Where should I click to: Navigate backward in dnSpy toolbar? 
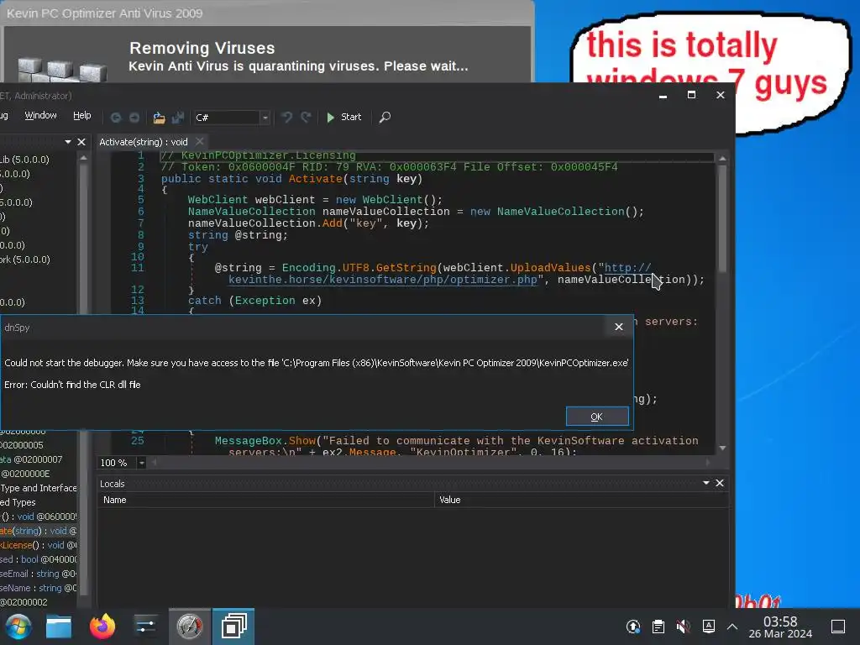tap(116, 118)
